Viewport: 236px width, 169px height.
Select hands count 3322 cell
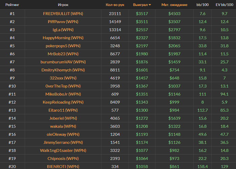115,150
